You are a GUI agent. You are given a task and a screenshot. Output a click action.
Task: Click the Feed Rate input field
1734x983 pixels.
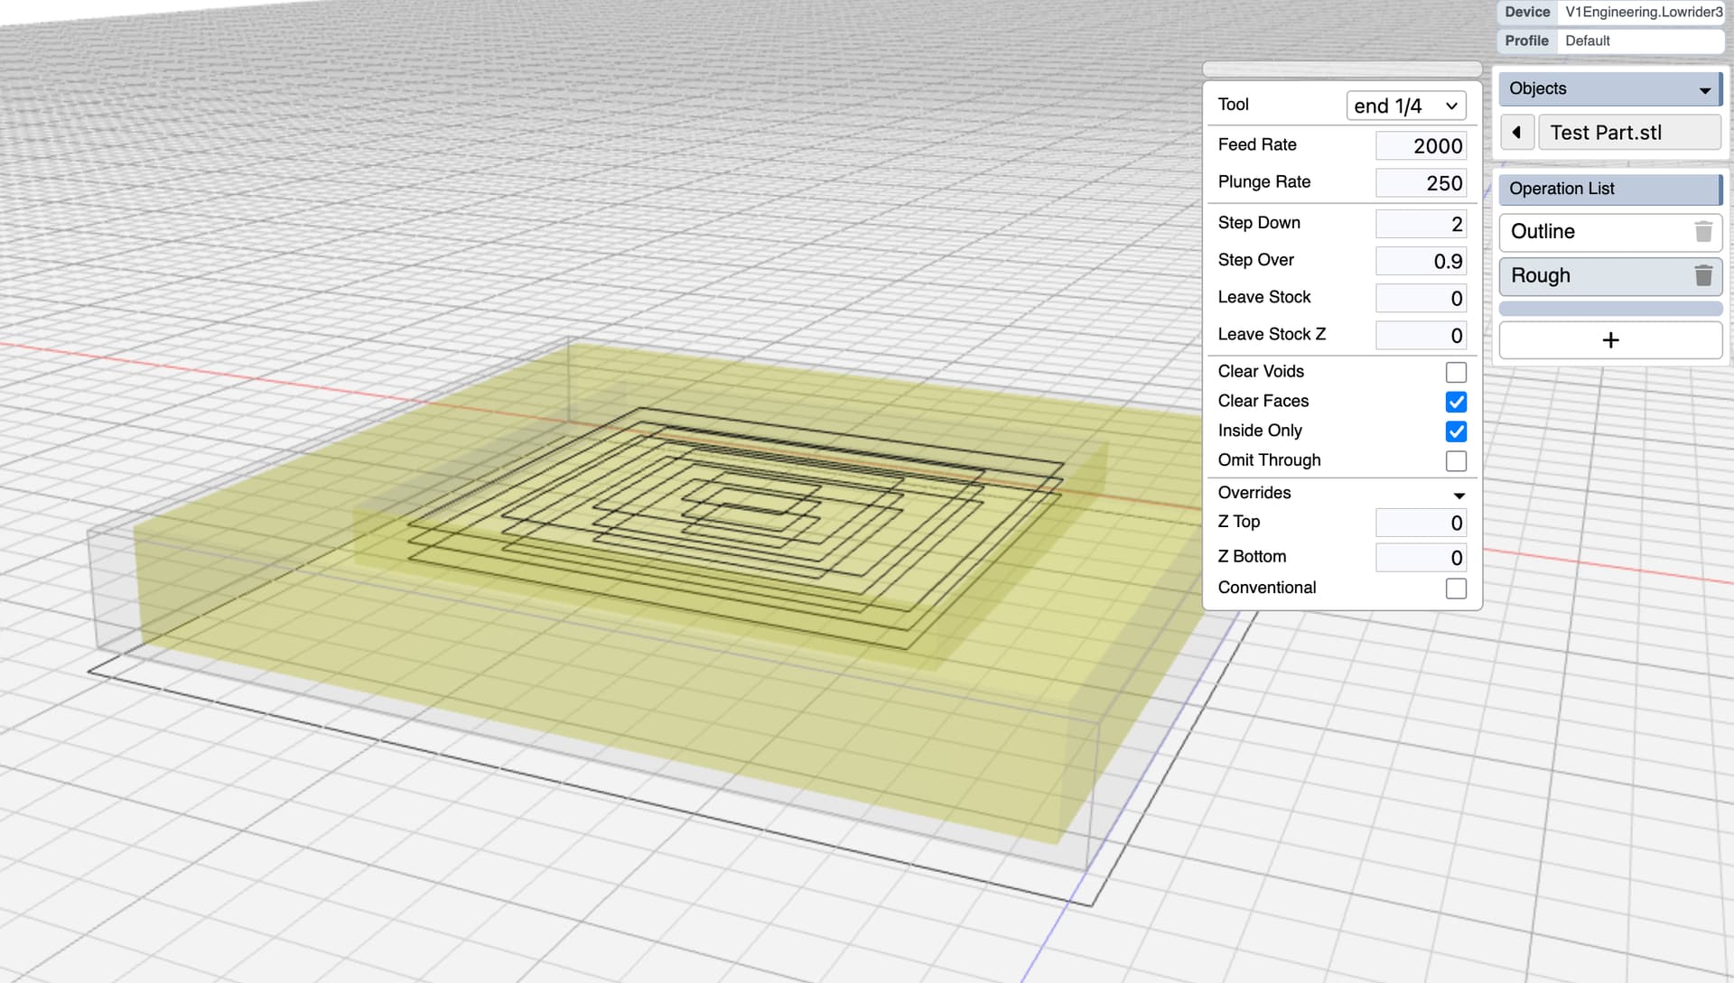coord(1420,146)
